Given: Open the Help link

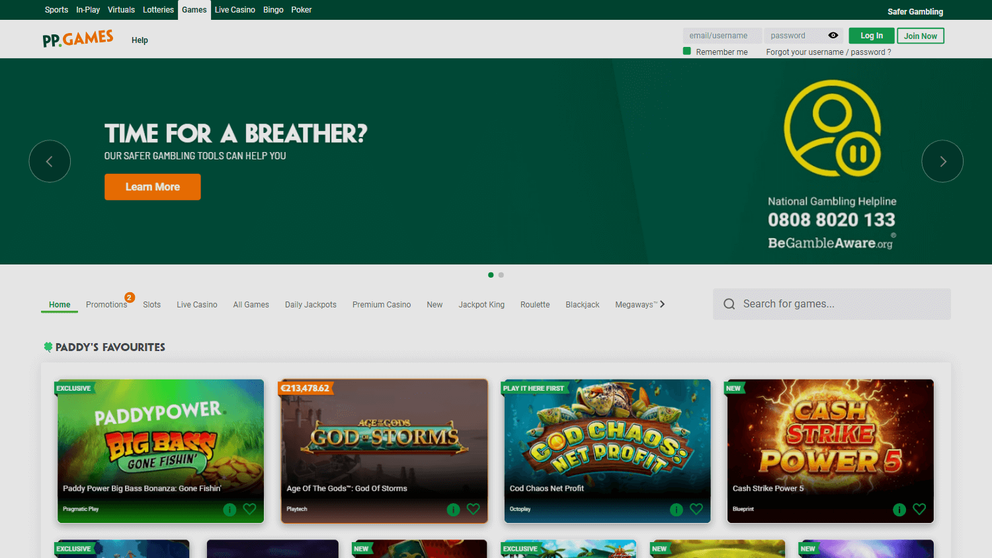Looking at the screenshot, I should pyautogui.click(x=140, y=40).
